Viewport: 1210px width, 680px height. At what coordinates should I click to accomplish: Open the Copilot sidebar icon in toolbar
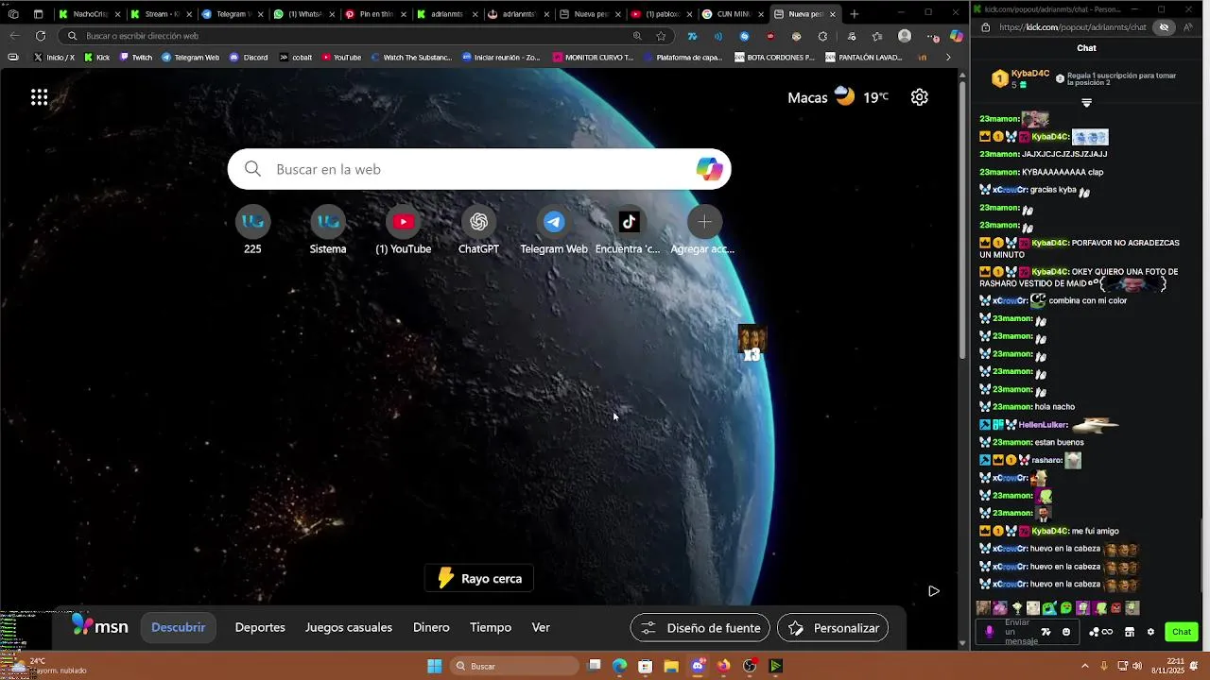coord(957,36)
